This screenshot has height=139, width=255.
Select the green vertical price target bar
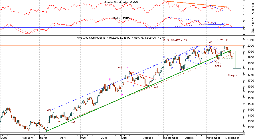tap(236, 60)
